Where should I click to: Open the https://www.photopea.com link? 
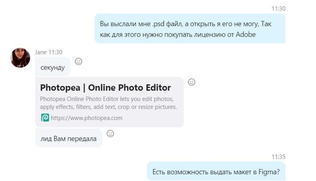(x=86, y=118)
